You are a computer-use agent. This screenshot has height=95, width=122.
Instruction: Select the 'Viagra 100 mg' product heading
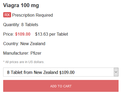coord(21,6)
